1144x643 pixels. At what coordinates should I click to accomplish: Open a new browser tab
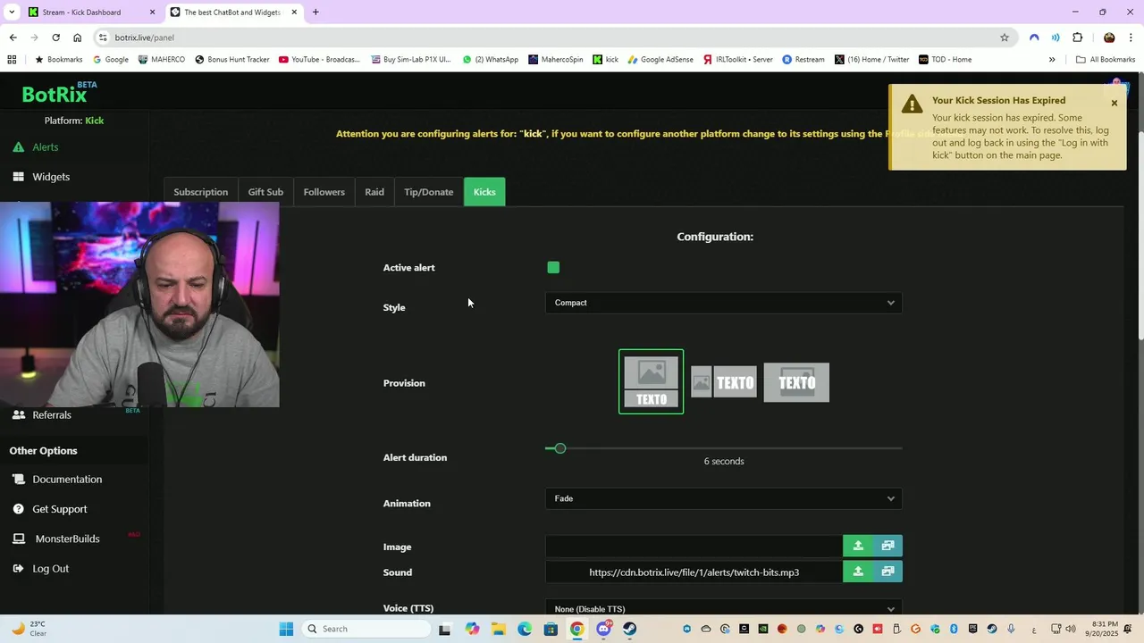(315, 13)
